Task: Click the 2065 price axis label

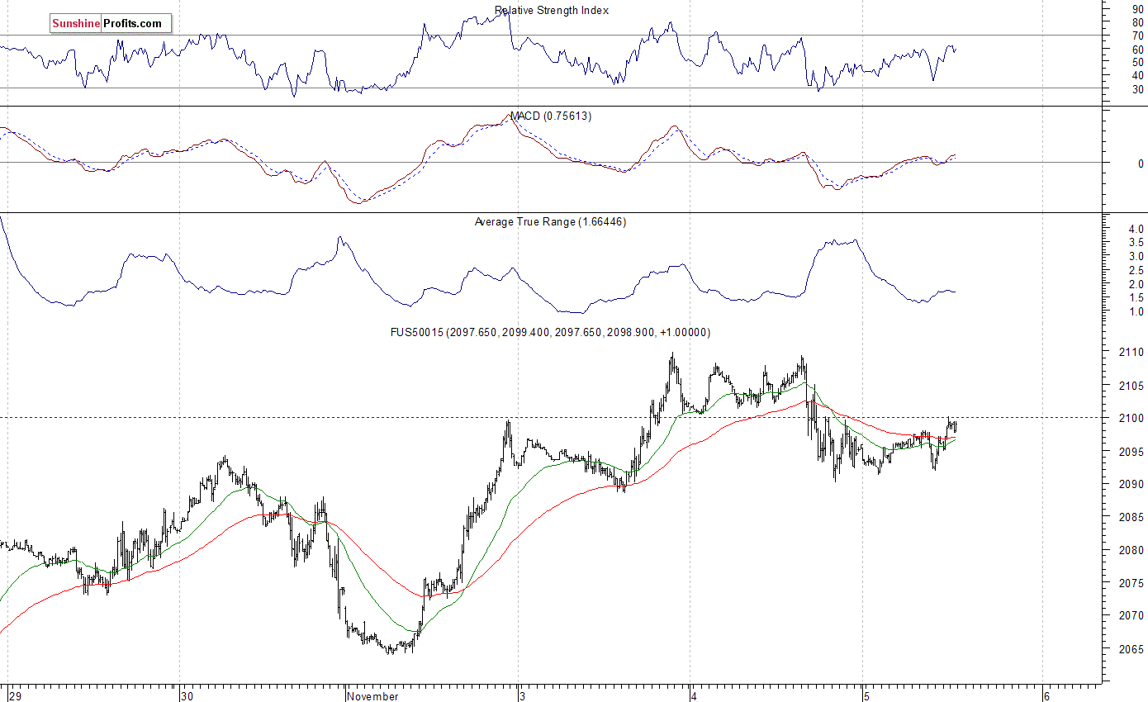Action: point(1131,648)
